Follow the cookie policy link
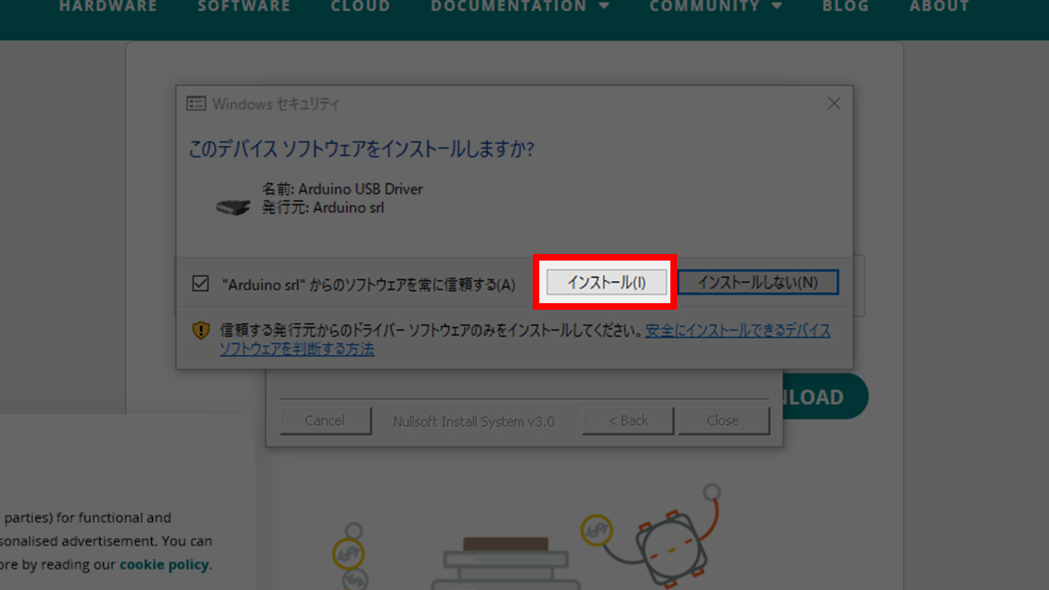Image resolution: width=1049 pixels, height=590 pixels. tap(164, 565)
